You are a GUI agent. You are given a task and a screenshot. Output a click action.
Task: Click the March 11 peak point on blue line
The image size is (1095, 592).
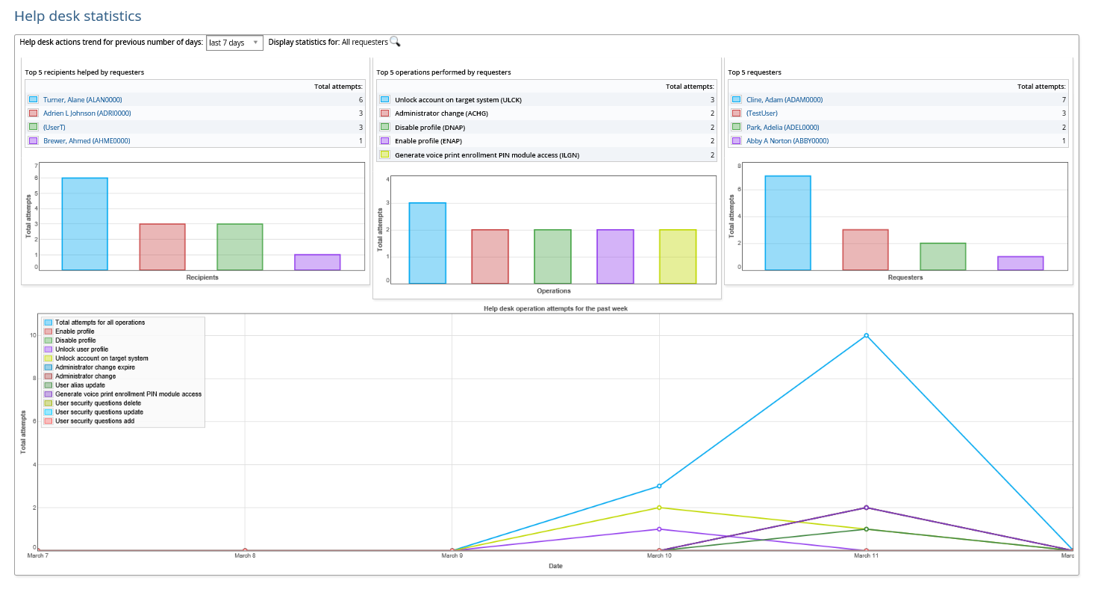tap(866, 335)
